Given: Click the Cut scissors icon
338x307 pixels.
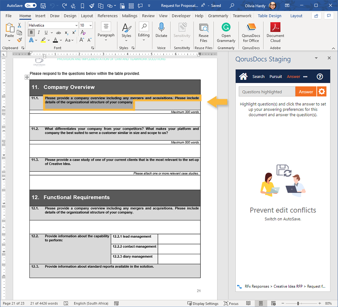Looking at the screenshot, I should [19, 25].
